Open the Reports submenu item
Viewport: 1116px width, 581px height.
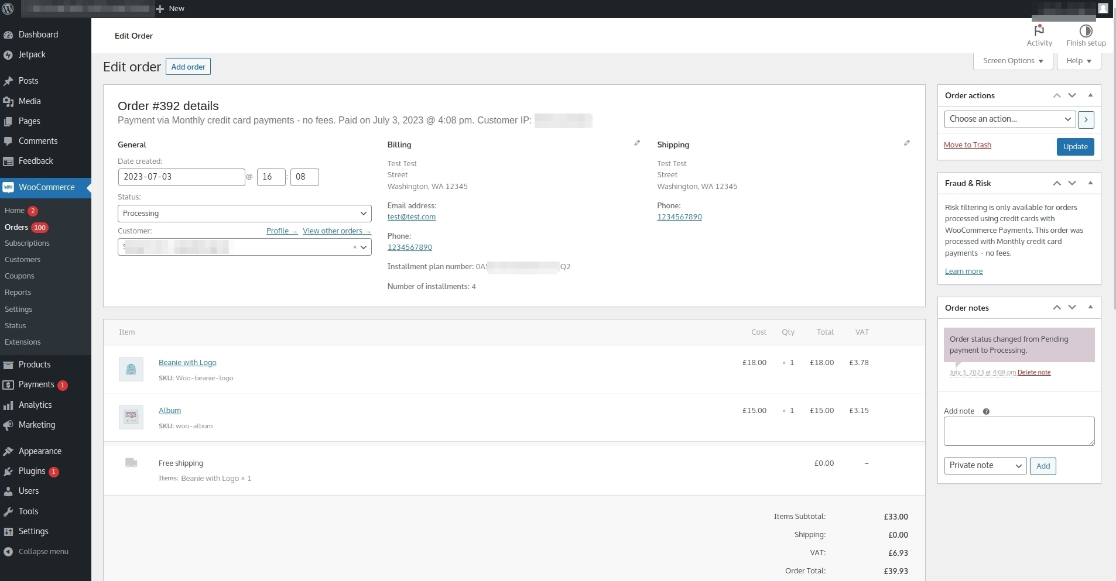click(18, 293)
